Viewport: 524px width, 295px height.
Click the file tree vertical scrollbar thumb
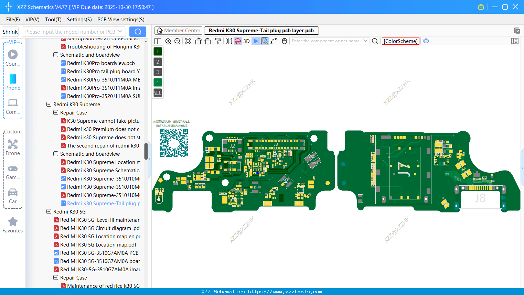coord(146,151)
